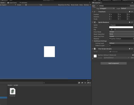Expand the Sprites-Default material foldout arrow
The height and width of the screenshot is (105, 134).
tap(93, 58)
